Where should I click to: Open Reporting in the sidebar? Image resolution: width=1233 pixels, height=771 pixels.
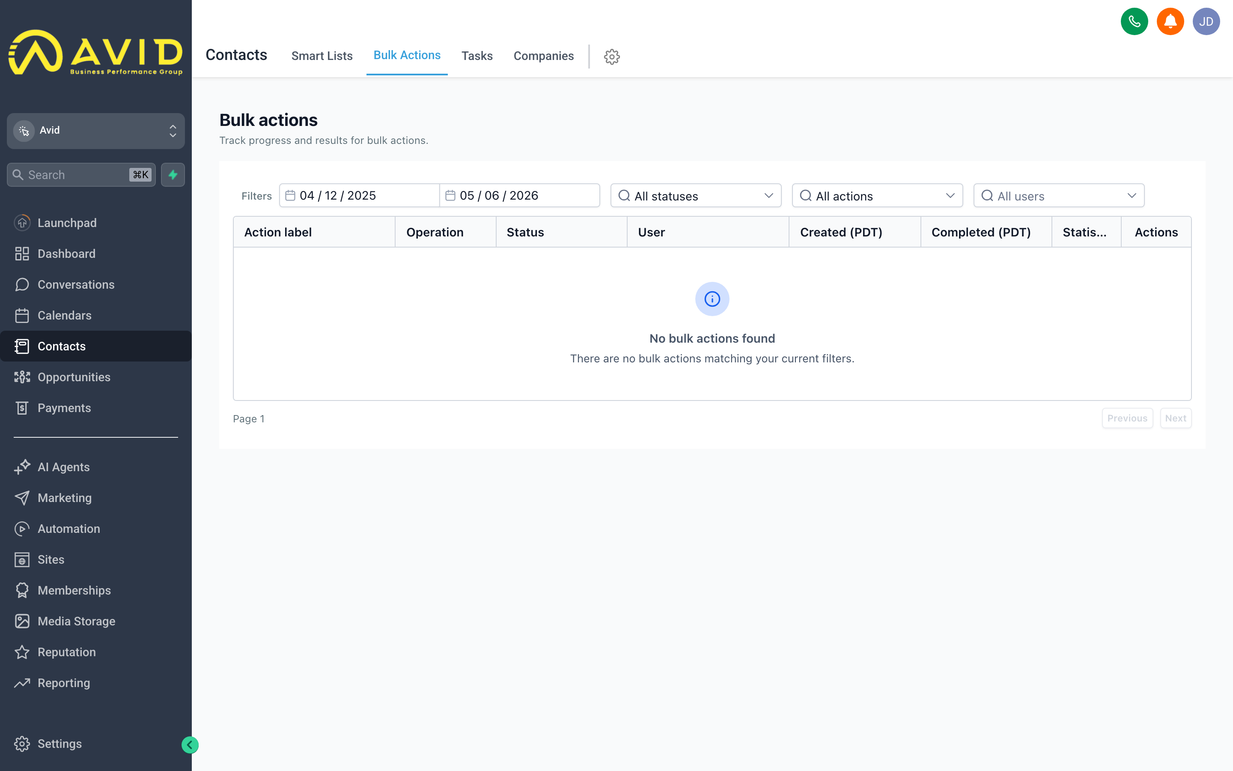96,683
